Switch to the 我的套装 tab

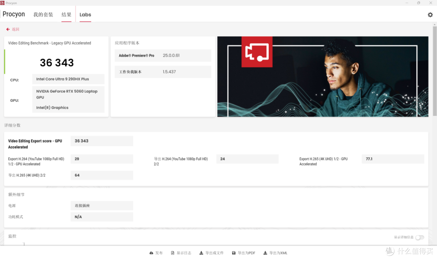pos(43,15)
